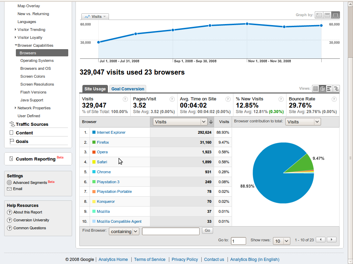Graph by week icon button
This screenshot has height=264, width=353.
coord(327,15)
